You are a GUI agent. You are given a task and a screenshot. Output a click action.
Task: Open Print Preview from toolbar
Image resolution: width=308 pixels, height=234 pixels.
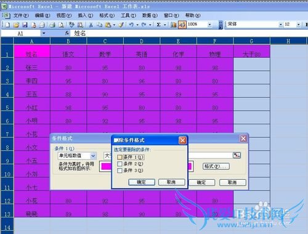tap(61, 25)
